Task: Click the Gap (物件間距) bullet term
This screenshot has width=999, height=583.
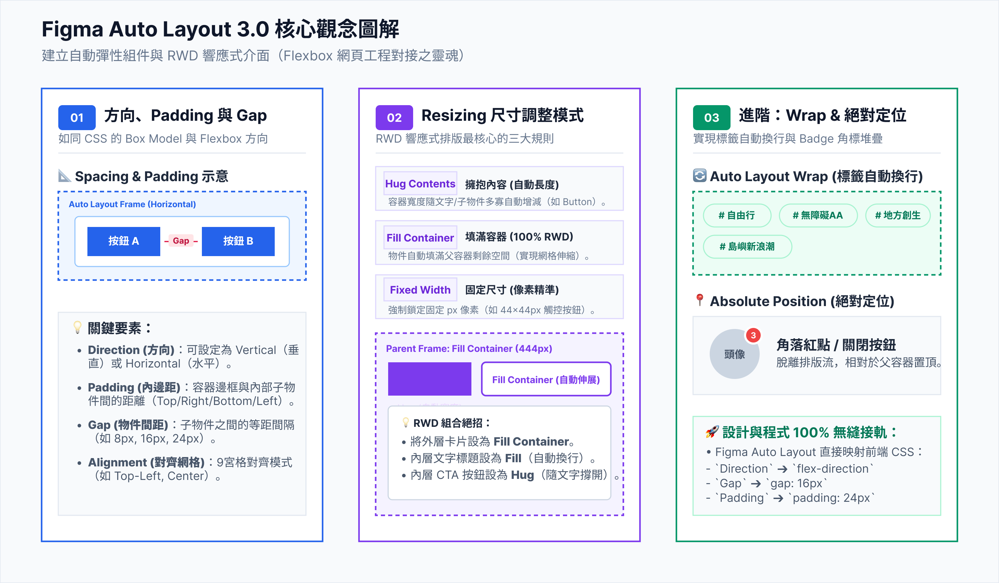Action: (128, 425)
